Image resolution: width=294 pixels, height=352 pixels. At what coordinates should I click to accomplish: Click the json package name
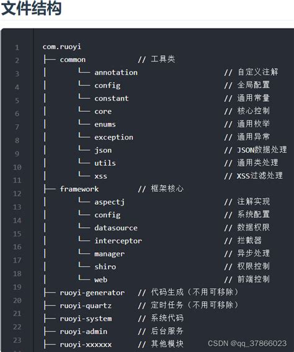(103, 150)
